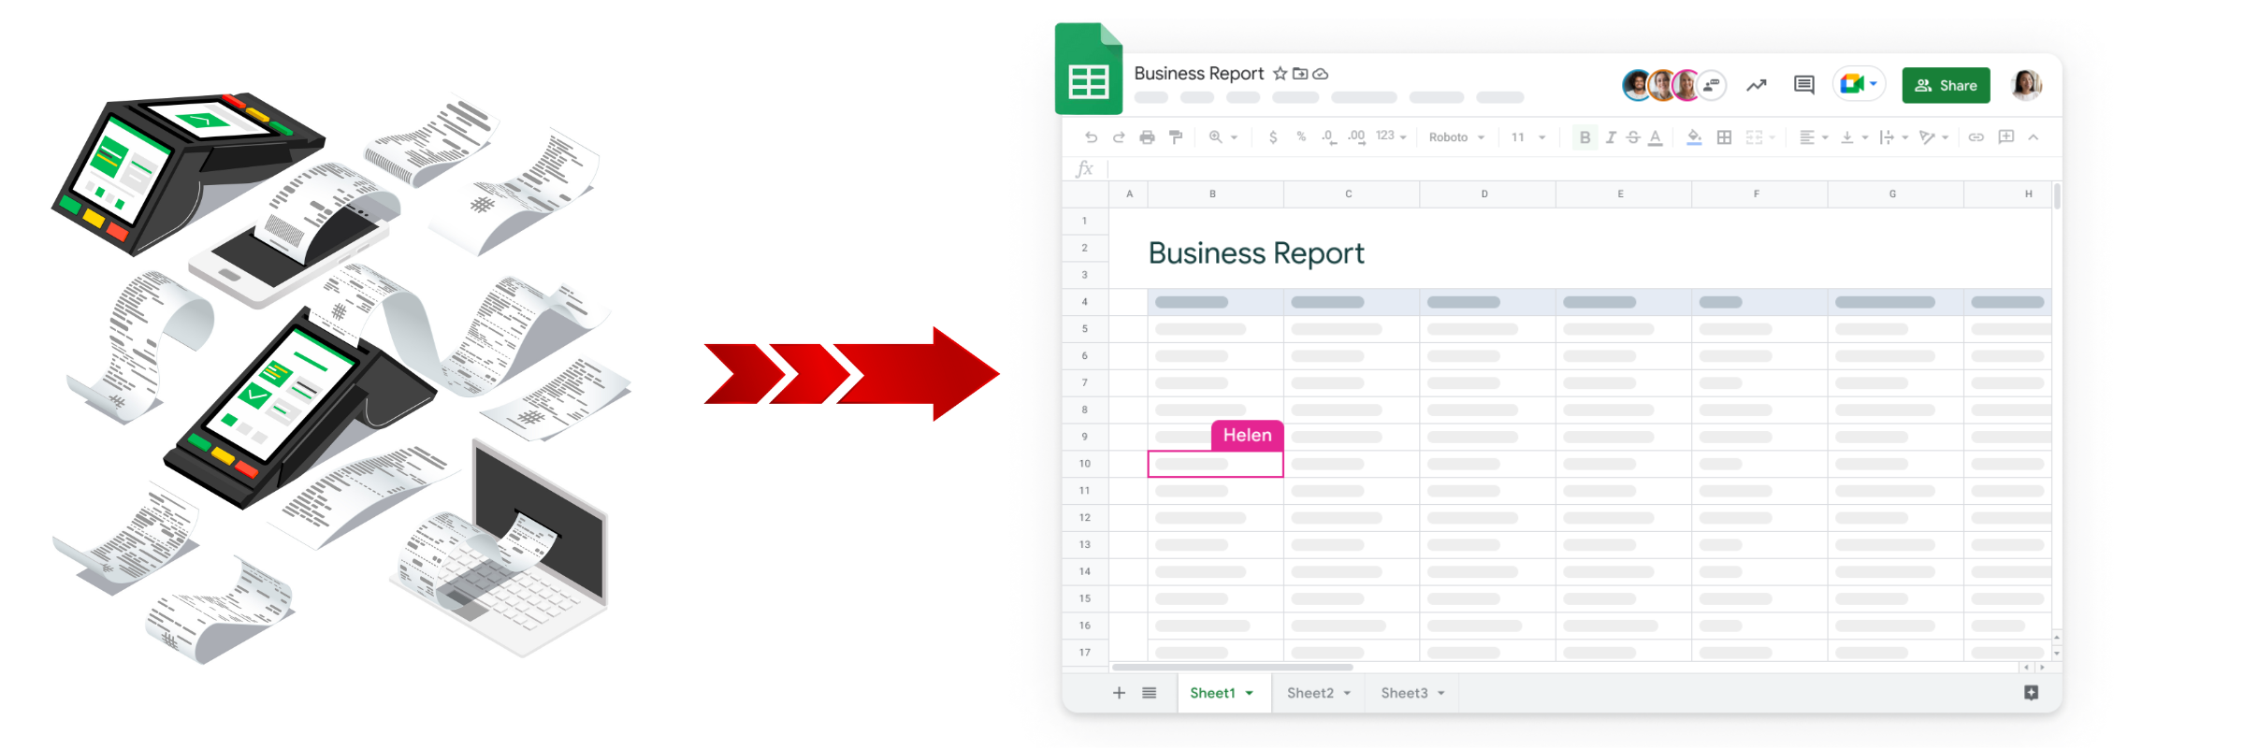The image size is (2245, 748).
Task: Open vertical align dropdown
Action: click(1854, 137)
